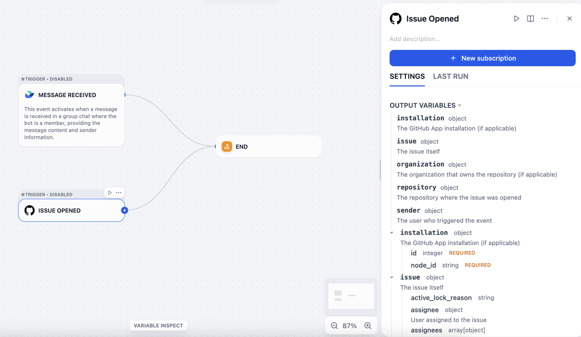
Task: Open the 87% zoom level menu
Action: click(350, 326)
